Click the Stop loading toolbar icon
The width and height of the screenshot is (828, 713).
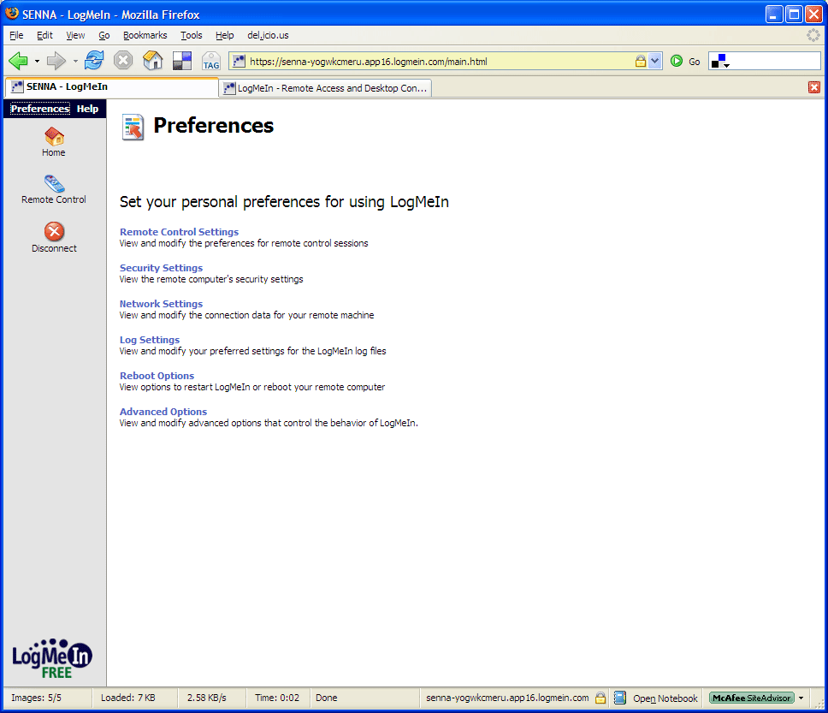(x=123, y=60)
